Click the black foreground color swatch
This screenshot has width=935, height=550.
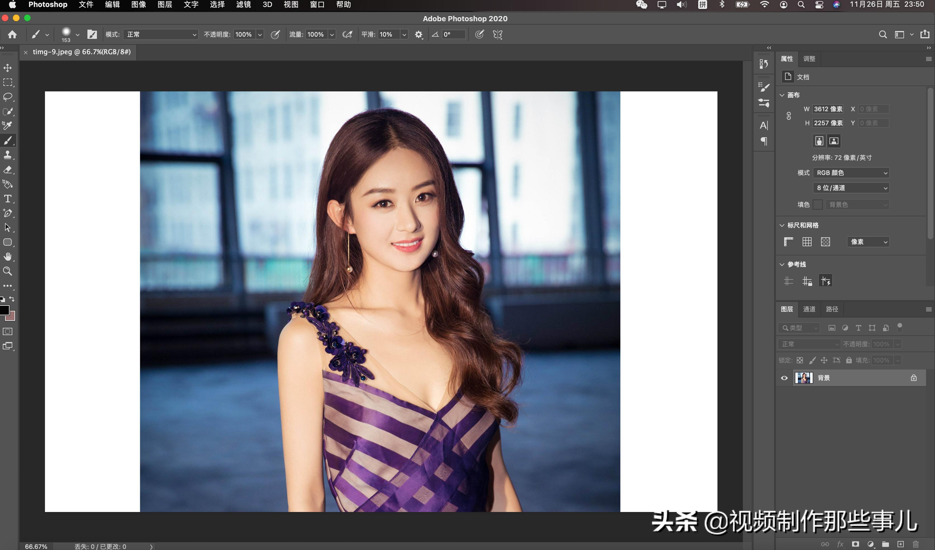coord(4,310)
